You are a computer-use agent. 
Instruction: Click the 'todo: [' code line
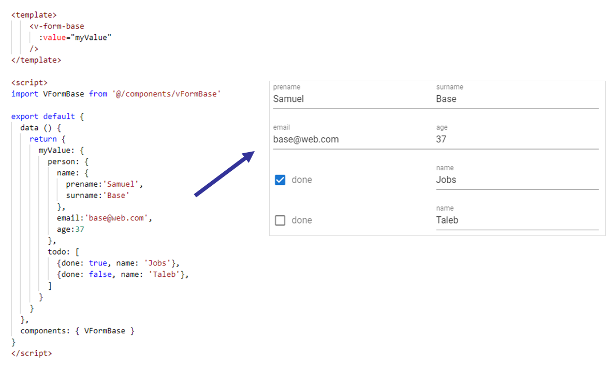[x=64, y=252]
